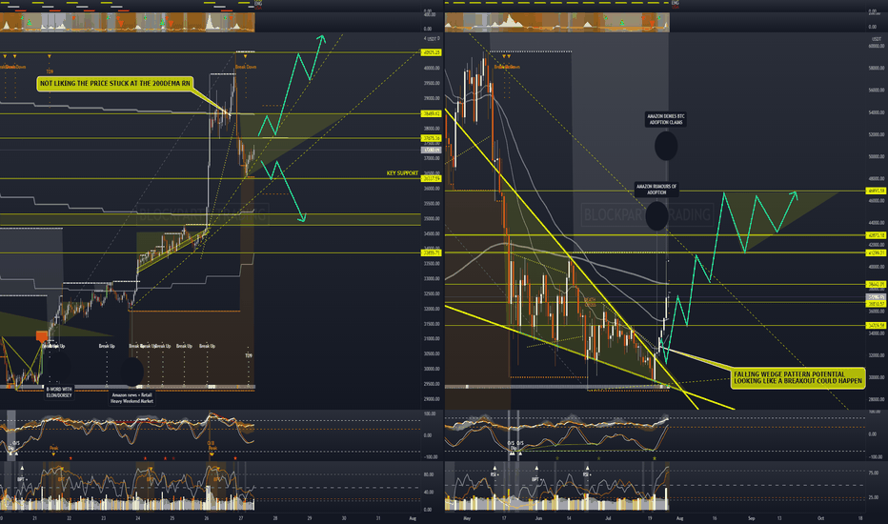Screen dimensions: 888x524
Task: Click the KEY SUPPORT label
Action: click(x=402, y=172)
